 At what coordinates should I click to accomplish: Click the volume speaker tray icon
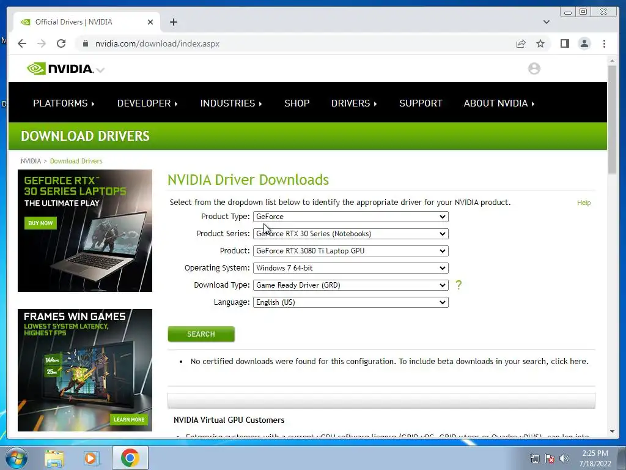(x=564, y=458)
